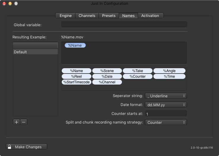Viewport: 219px width, 156px height.
Task: Open the Channels tab
Action: click(x=87, y=15)
